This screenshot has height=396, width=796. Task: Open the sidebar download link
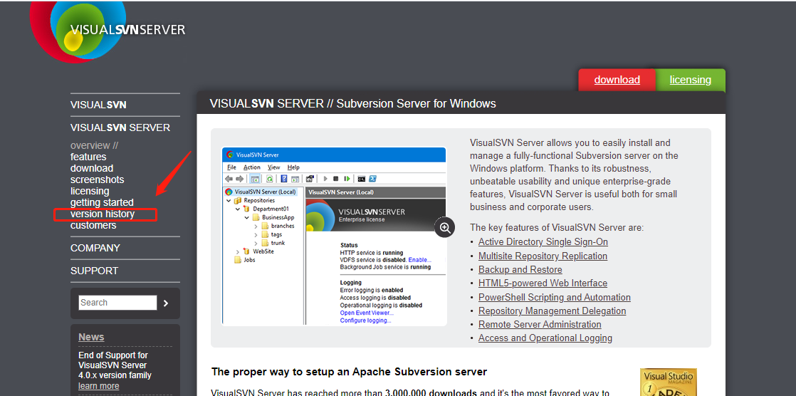tap(92, 168)
